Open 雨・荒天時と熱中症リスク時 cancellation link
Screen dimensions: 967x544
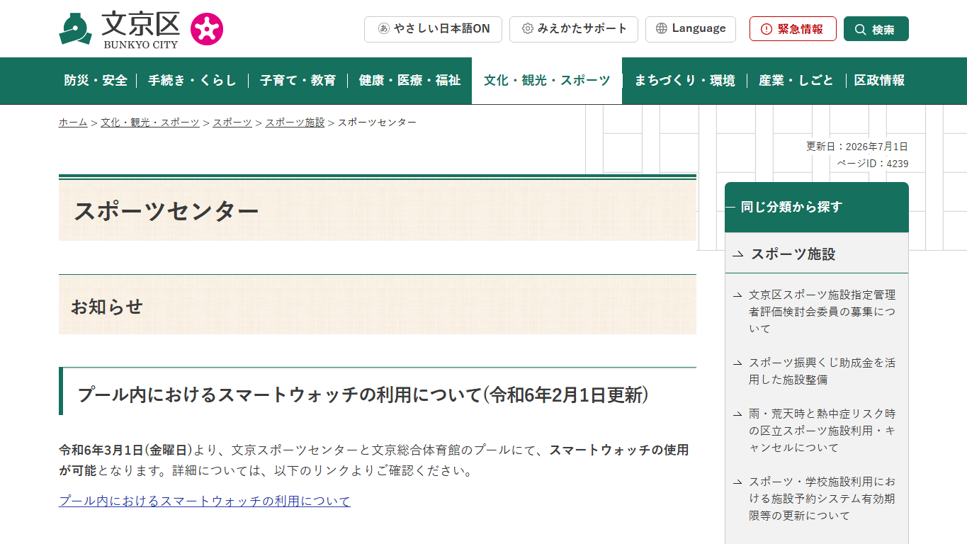822,431
